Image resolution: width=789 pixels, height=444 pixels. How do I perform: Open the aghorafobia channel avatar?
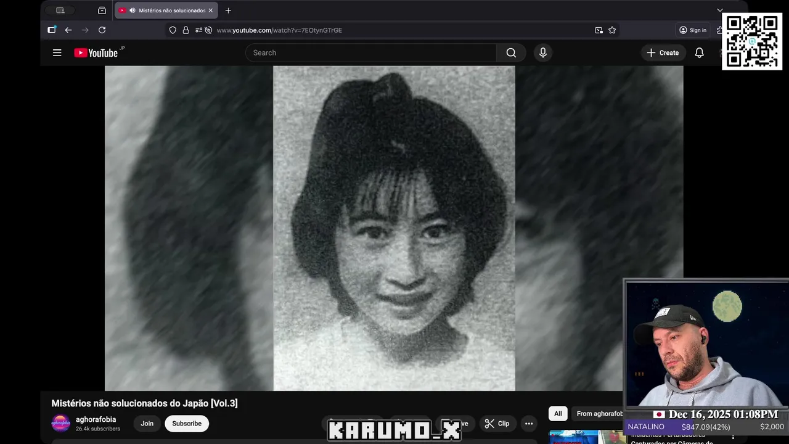point(60,424)
